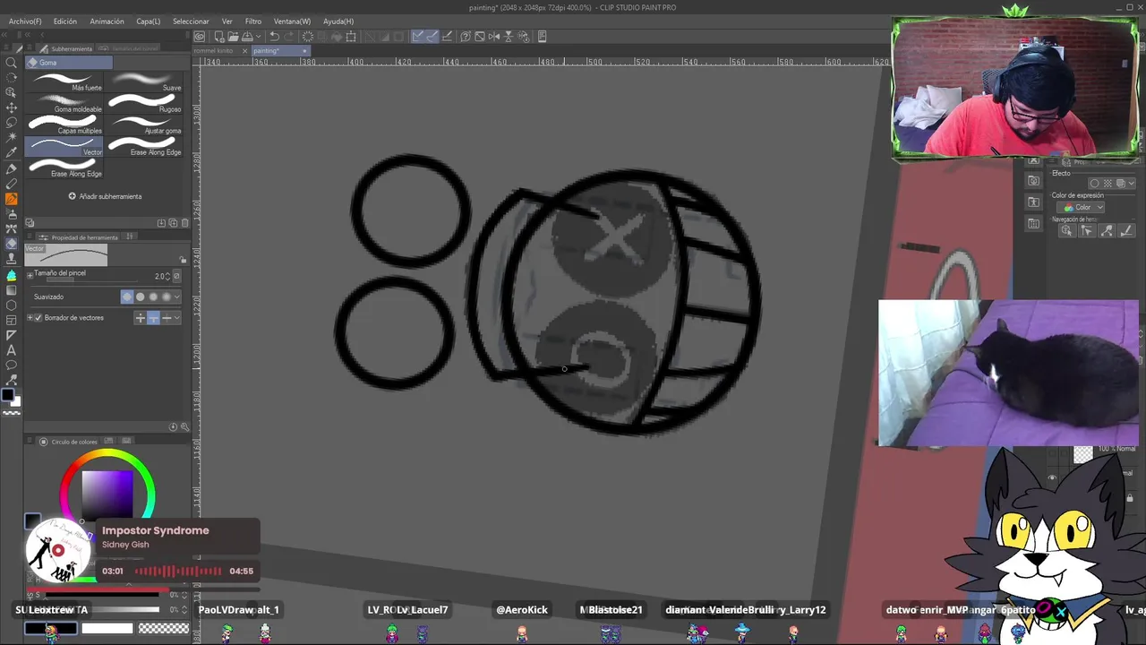This screenshot has height=645, width=1146.
Task: Choose the Ajustar goma eraser subtool
Action: click(x=144, y=125)
